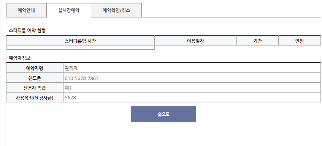This screenshot has width=322, height=146.
Task: Select the 스터디룸명 시간 column header
Action: (x=80, y=41)
